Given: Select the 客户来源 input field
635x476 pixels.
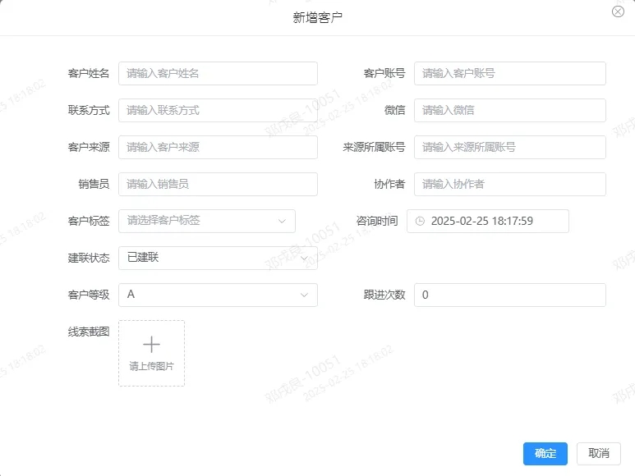Looking at the screenshot, I should [218, 147].
